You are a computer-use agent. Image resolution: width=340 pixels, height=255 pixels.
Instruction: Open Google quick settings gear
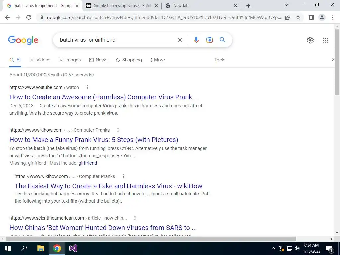310,40
